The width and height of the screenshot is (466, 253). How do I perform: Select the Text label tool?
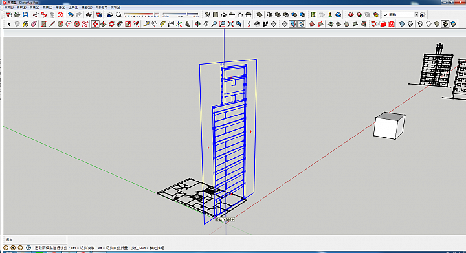[171, 24]
